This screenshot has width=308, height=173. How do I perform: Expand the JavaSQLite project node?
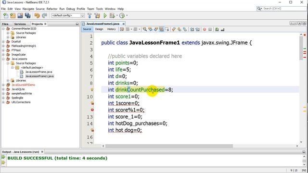3,89
